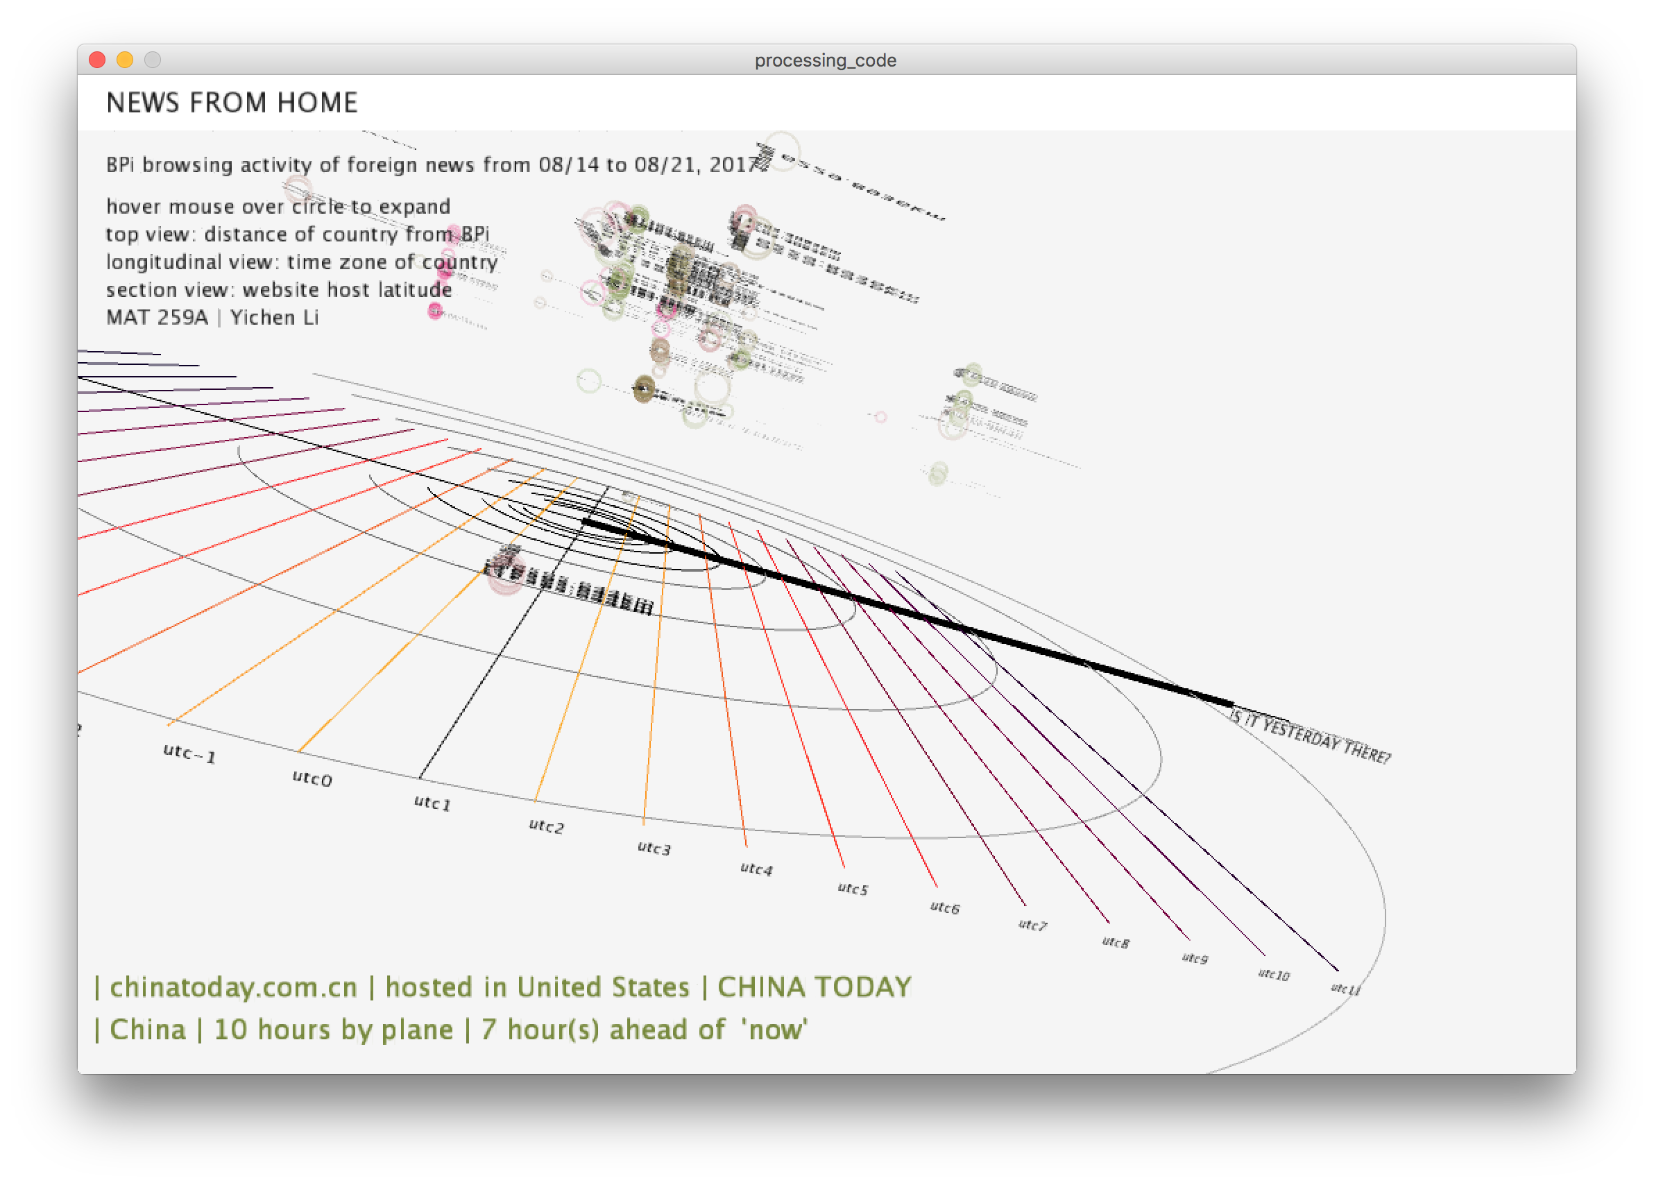Image resolution: width=1654 pixels, height=1185 pixels.
Task: Click the chinatoday.com.cn text
Action: tap(233, 987)
